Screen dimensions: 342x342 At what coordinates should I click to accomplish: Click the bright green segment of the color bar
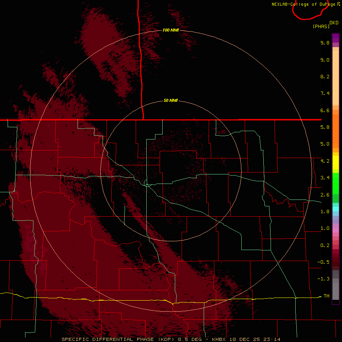point(336,183)
